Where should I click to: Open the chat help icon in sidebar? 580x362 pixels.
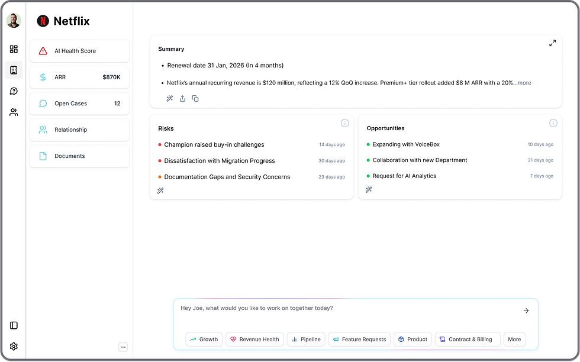14,91
